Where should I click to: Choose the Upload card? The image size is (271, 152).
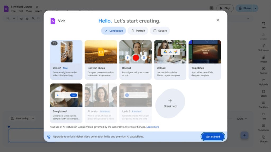(x=170, y=60)
